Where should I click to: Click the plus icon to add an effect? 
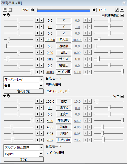(x=122, y=10)
